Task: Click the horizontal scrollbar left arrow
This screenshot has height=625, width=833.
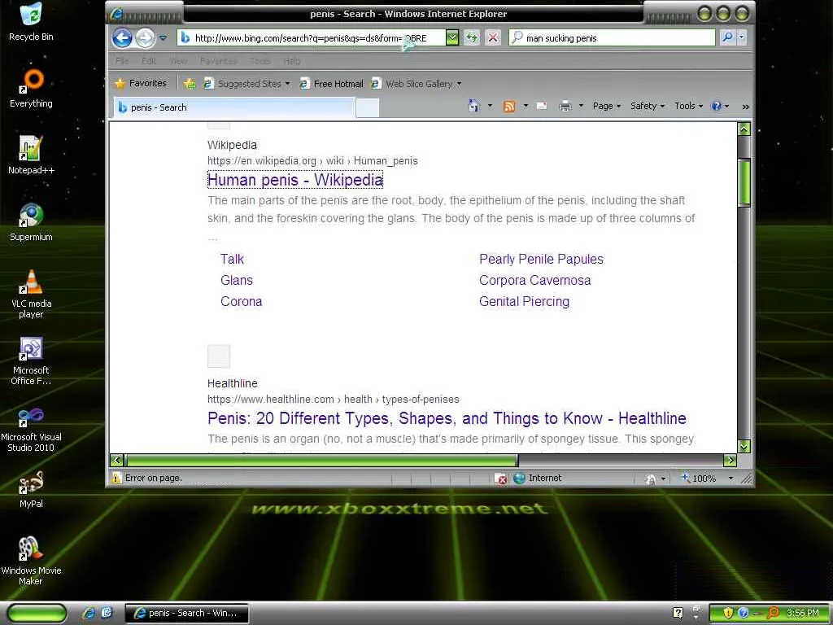Action: point(117,461)
